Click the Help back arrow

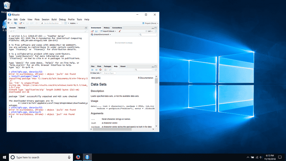[92, 70]
